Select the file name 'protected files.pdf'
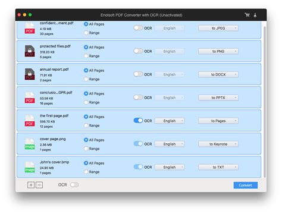Screen dimensions: 282x214 tap(55, 46)
